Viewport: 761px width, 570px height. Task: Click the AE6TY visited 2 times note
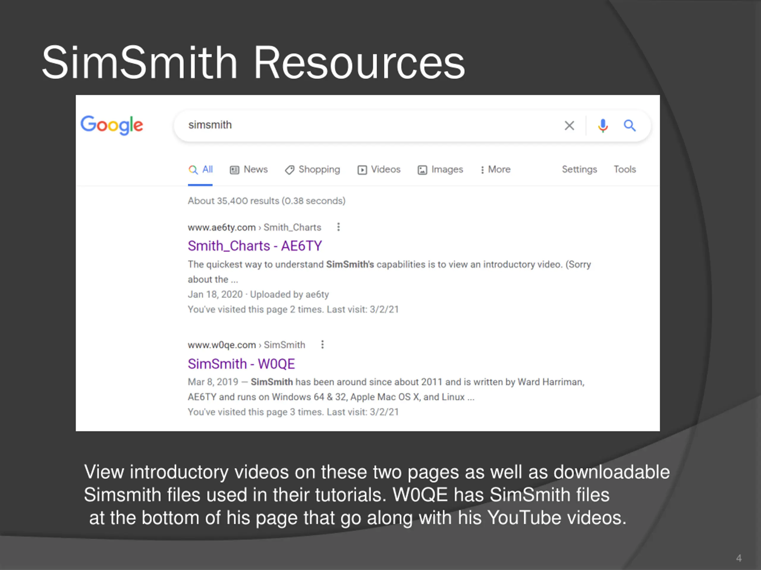pos(293,310)
